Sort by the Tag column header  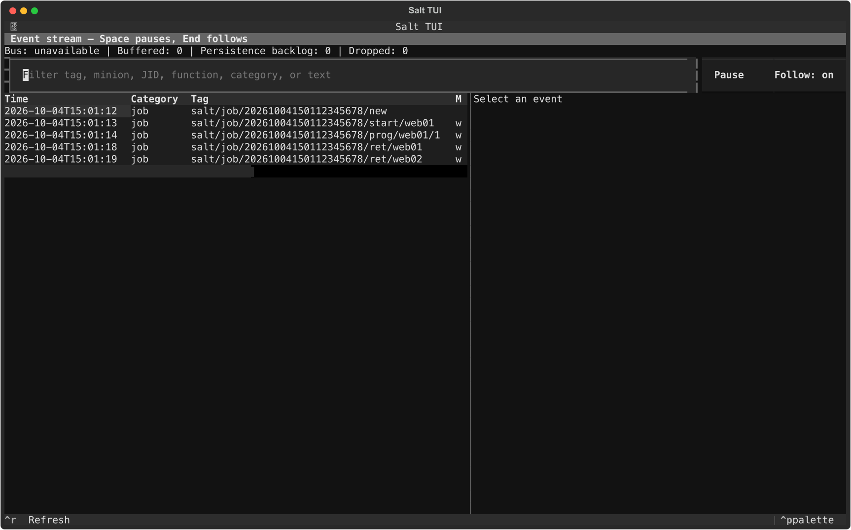pyautogui.click(x=200, y=99)
